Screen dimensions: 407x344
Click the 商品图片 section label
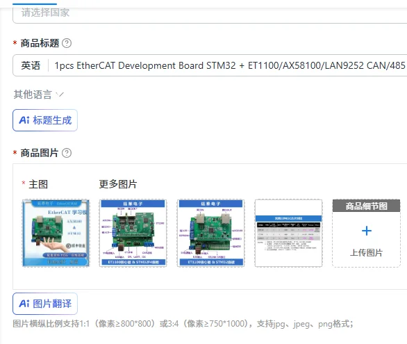40,153
